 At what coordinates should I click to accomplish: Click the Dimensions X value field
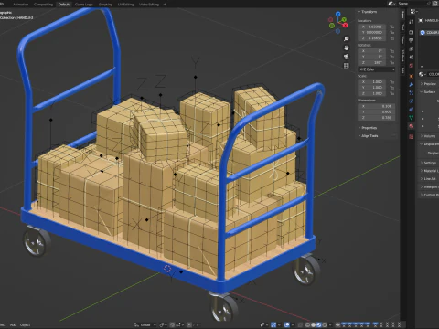pos(377,106)
